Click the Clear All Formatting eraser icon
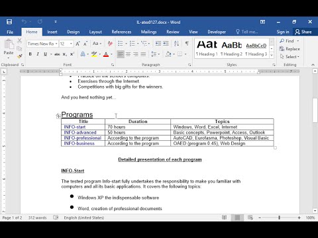The width and height of the screenshot is (318, 238). [x=110, y=44]
